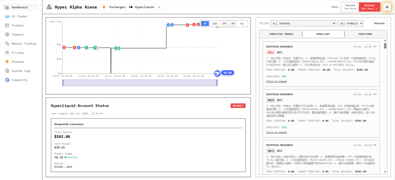Set chart range to 15D
The image size is (395, 180).
[215, 23]
